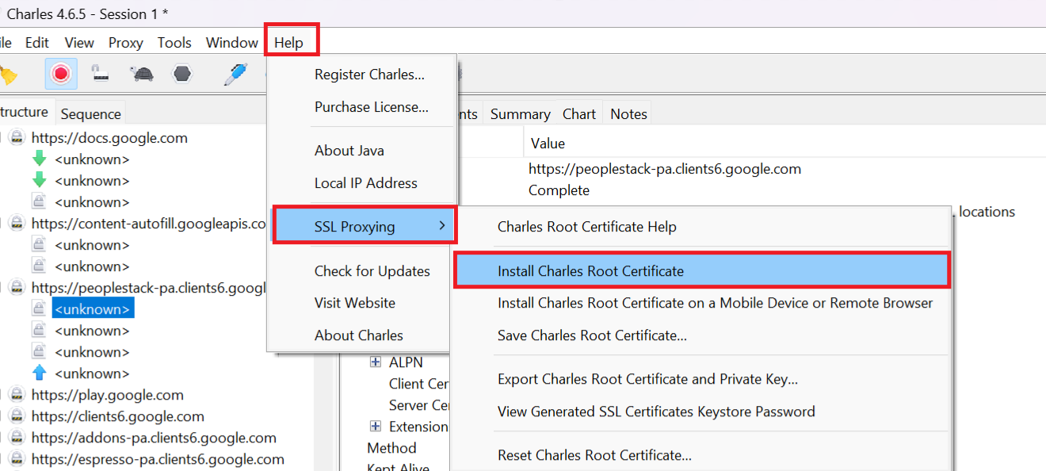Switch to the Notes tab

click(x=629, y=114)
